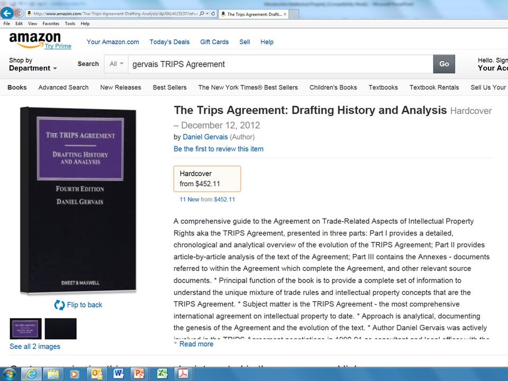Click the Flip to back icon

pos(59,305)
